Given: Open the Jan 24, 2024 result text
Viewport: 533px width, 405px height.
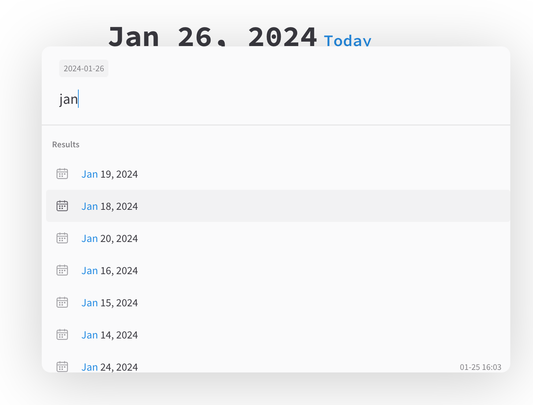Looking at the screenshot, I should pos(109,367).
